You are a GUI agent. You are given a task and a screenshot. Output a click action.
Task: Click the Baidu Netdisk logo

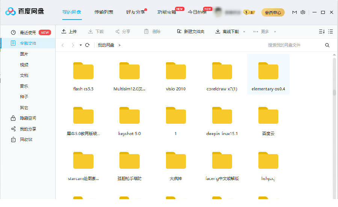click(24, 11)
